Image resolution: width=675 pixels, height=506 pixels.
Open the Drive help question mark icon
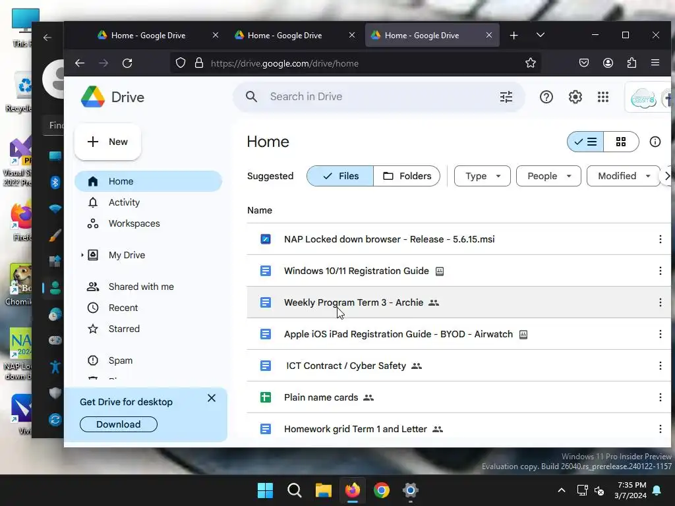click(546, 97)
